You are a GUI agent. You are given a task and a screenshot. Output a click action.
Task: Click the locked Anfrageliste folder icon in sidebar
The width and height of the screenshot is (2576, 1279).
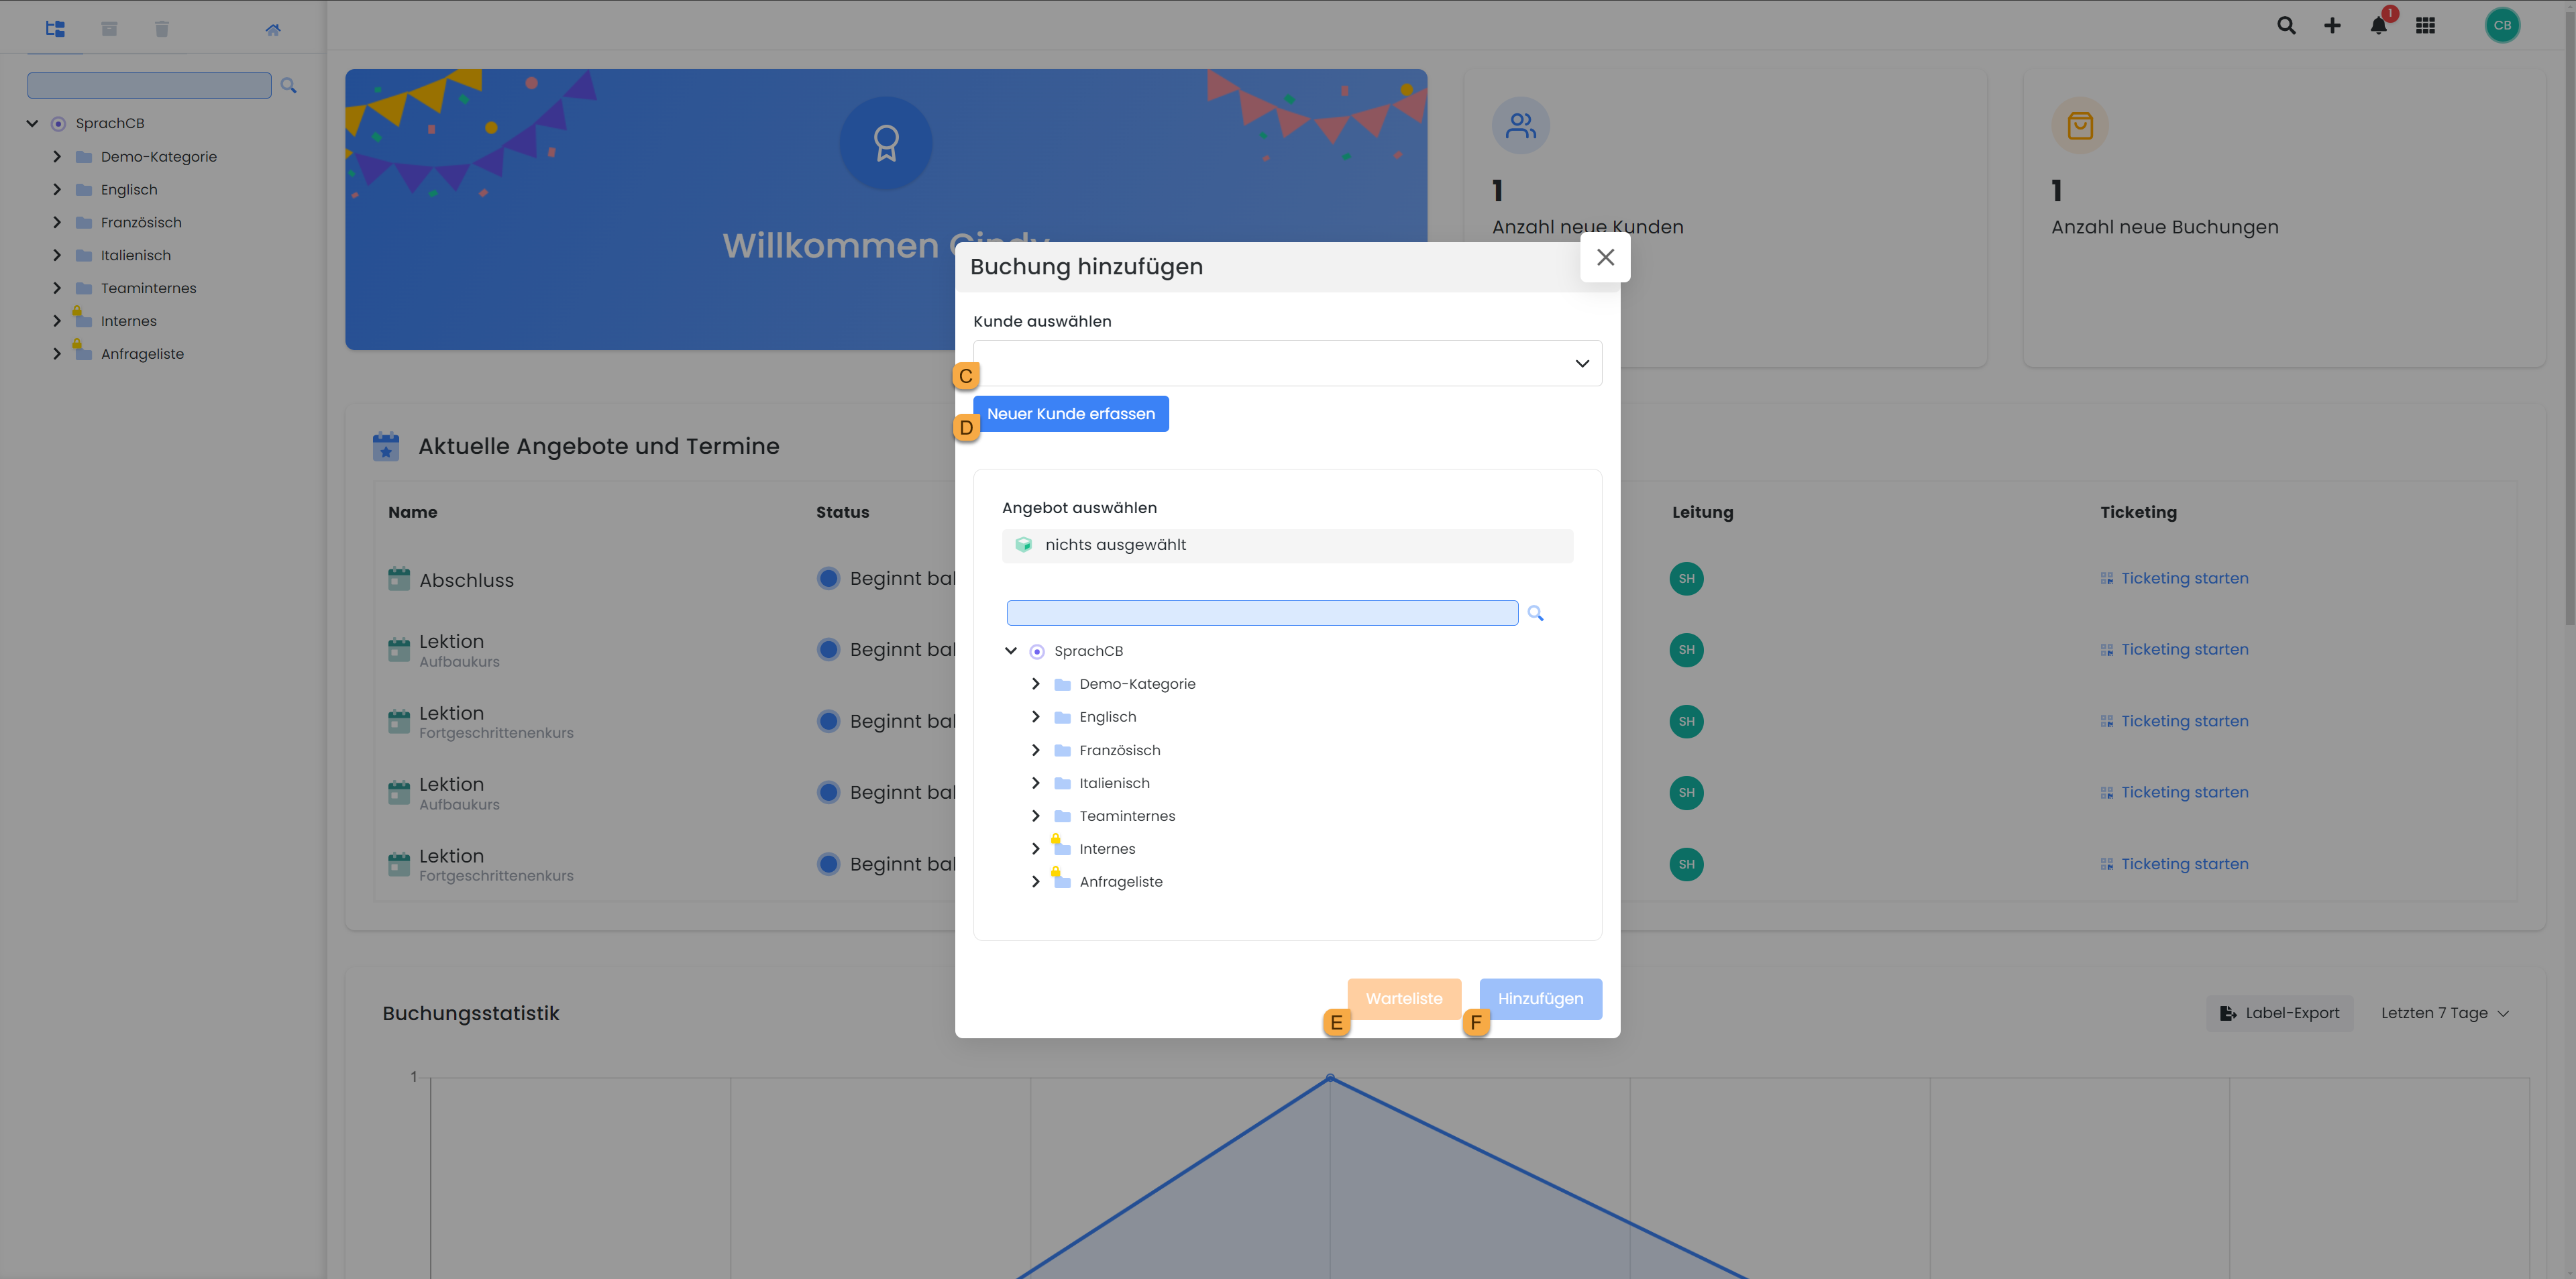tap(82, 351)
